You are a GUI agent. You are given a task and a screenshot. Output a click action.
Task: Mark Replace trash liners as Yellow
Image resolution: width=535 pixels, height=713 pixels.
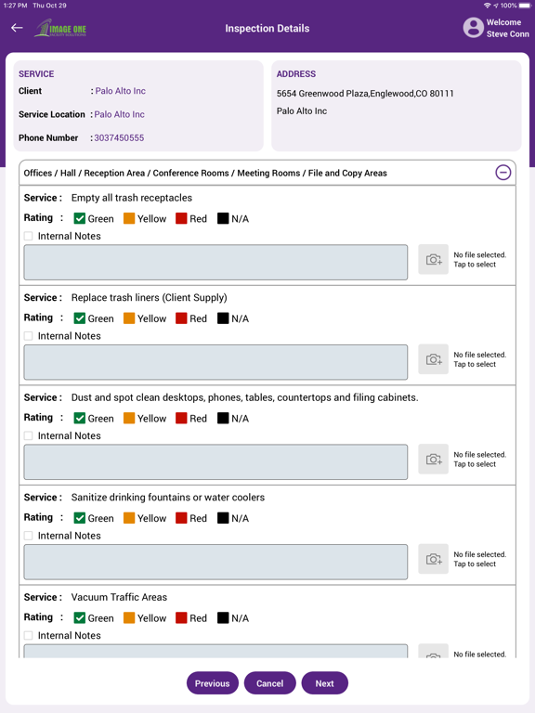pyautogui.click(x=129, y=318)
